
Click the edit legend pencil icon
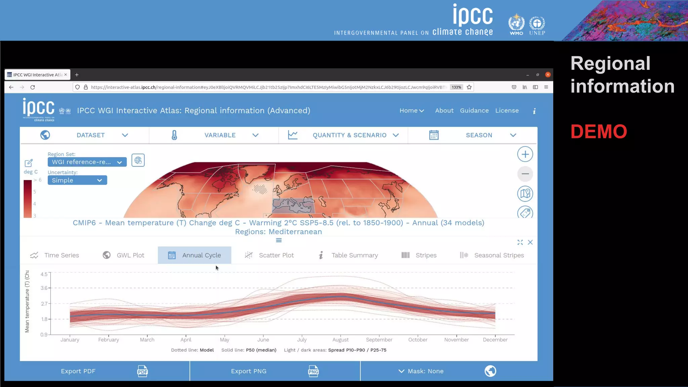29,163
